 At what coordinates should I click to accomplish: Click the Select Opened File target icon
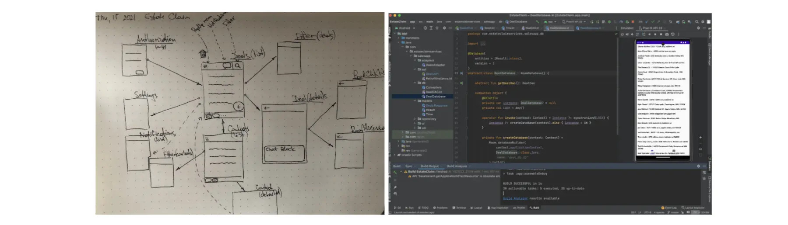tap(425, 28)
